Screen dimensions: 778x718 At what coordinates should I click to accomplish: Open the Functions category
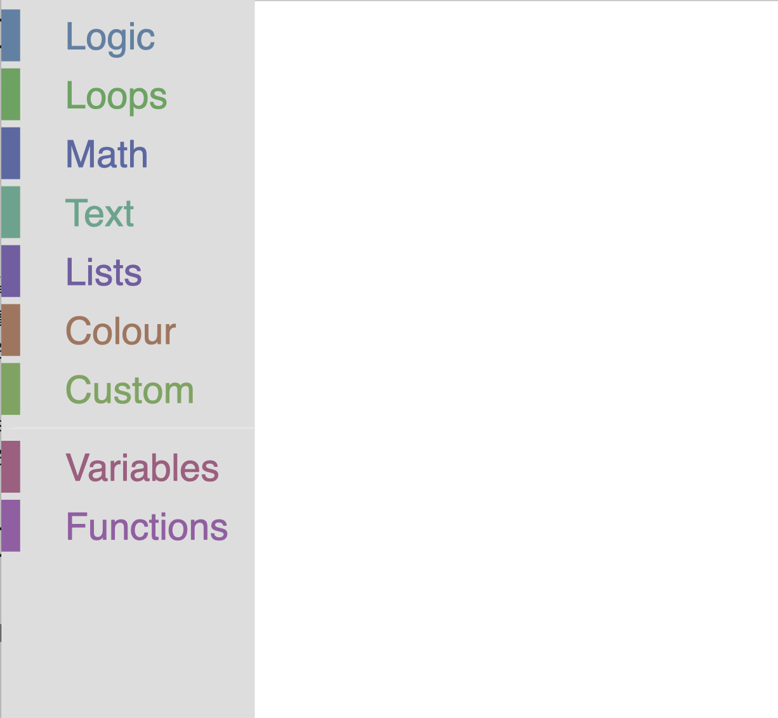pos(147,527)
